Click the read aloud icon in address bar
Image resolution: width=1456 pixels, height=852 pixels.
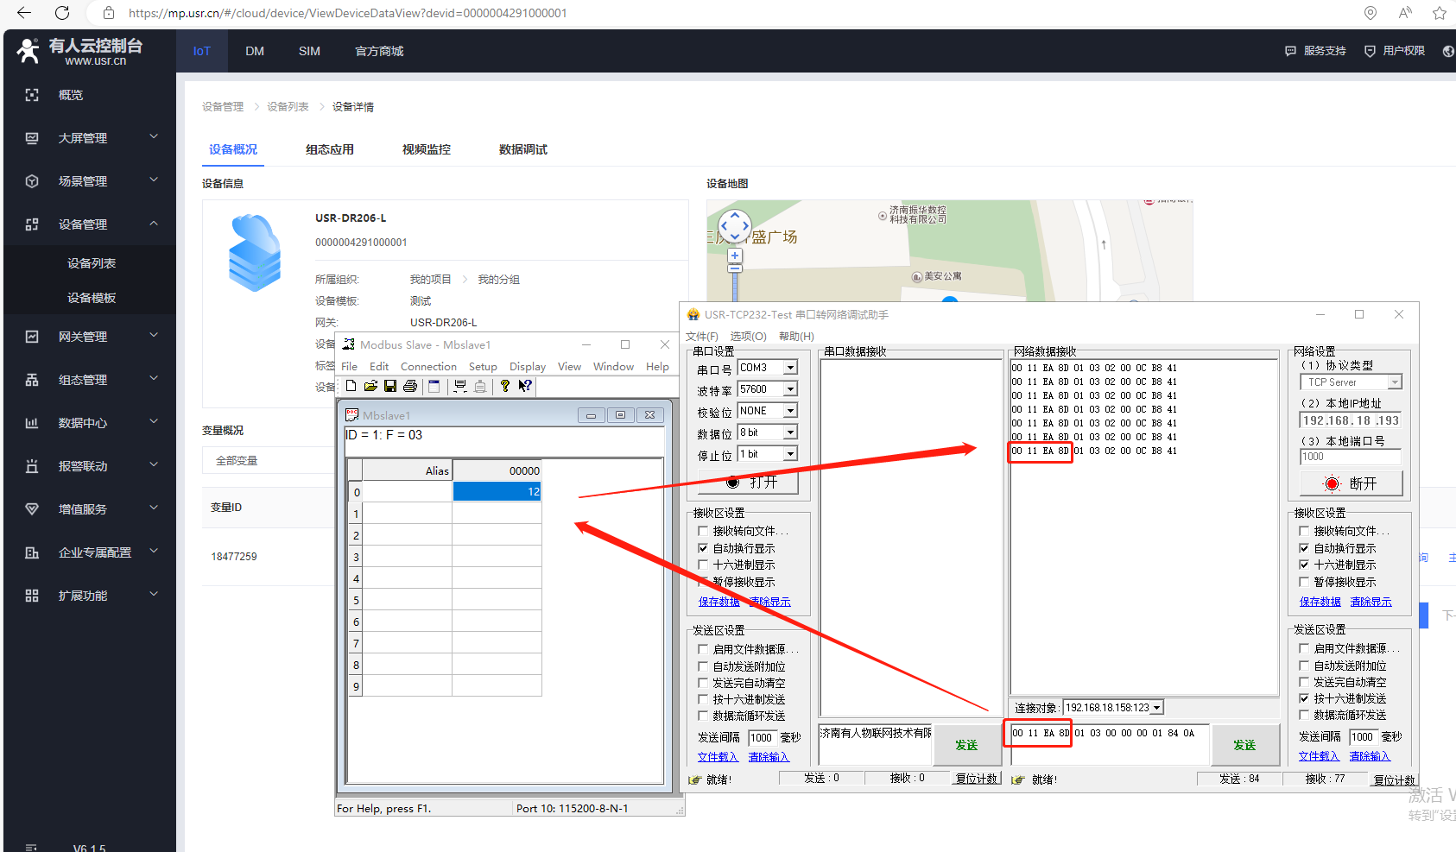[1405, 13]
